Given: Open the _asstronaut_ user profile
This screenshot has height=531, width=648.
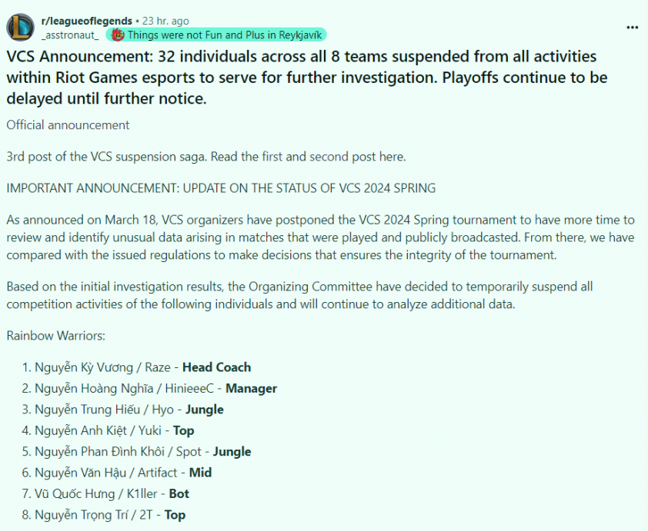Looking at the screenshot, I should click(70, 35).
